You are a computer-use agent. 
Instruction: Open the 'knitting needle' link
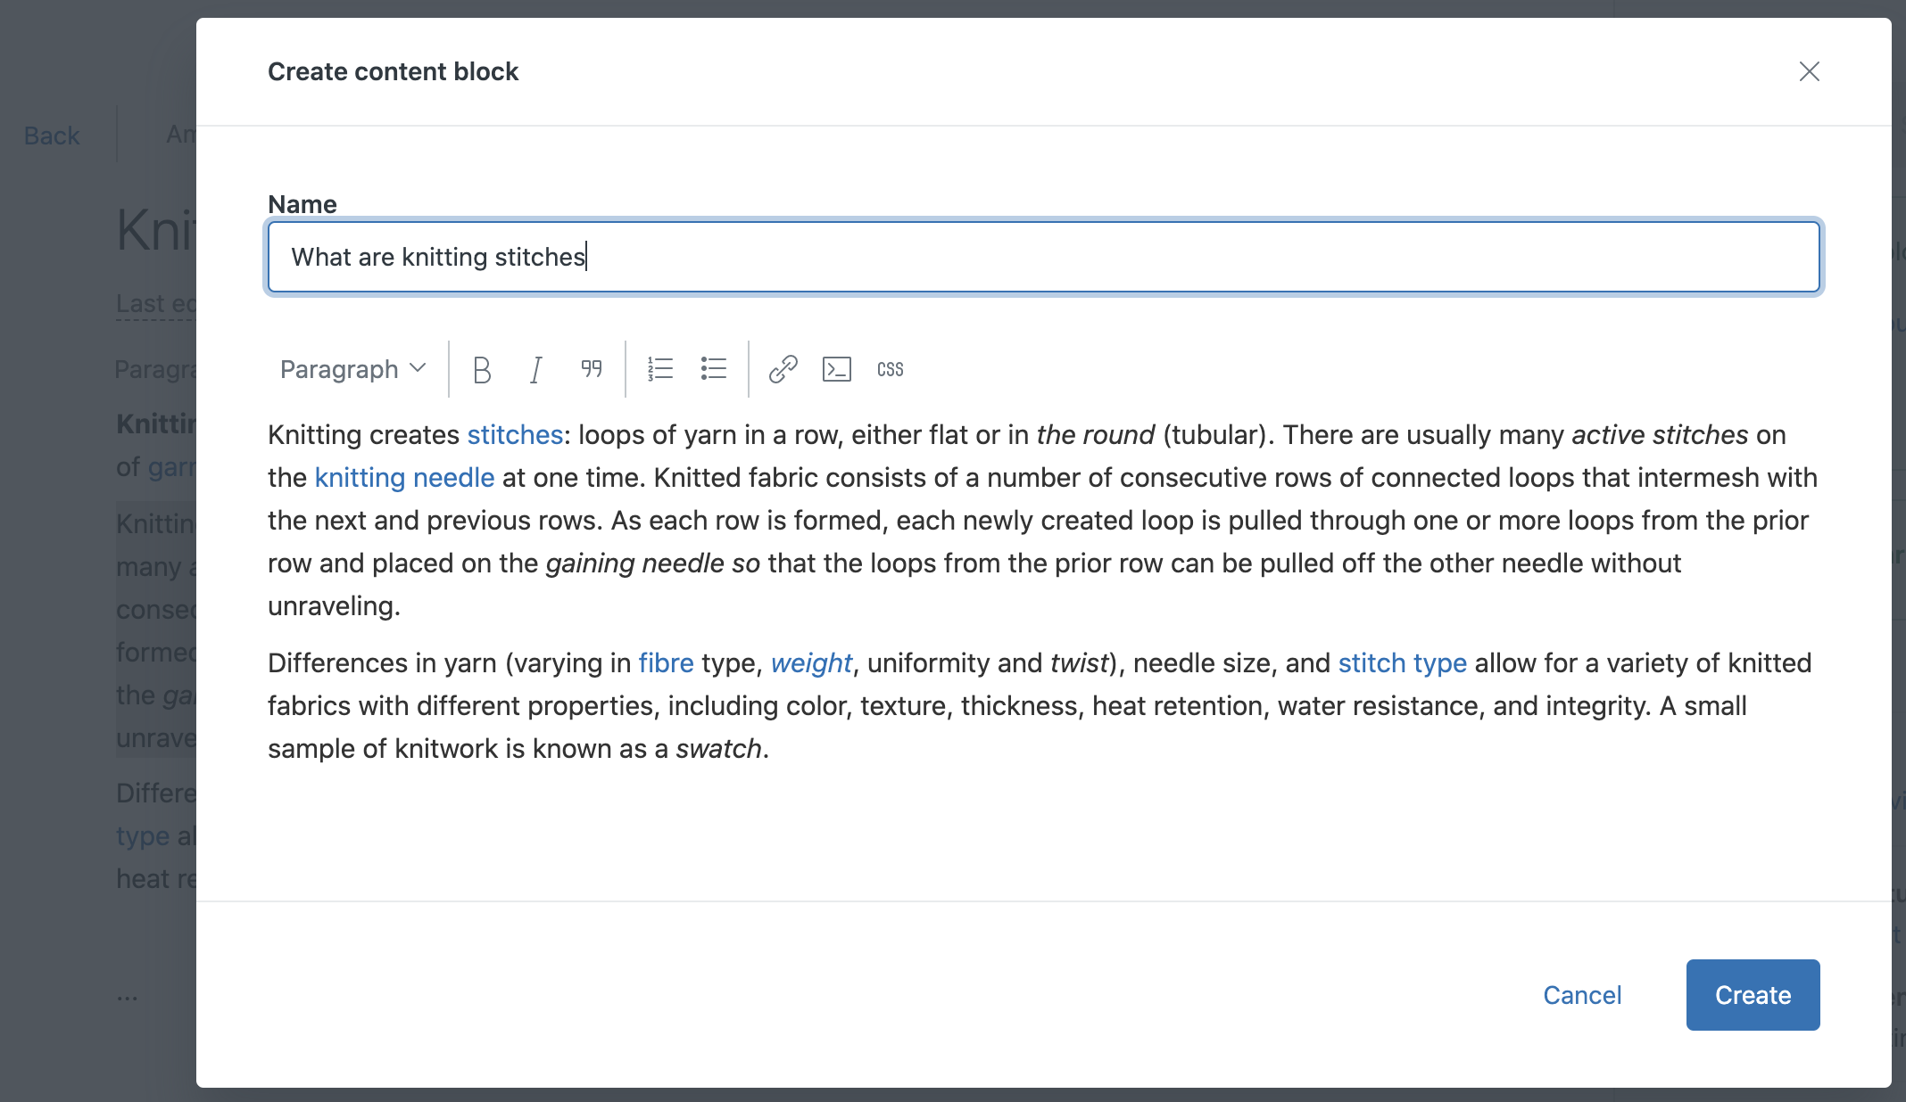[404, 478]
